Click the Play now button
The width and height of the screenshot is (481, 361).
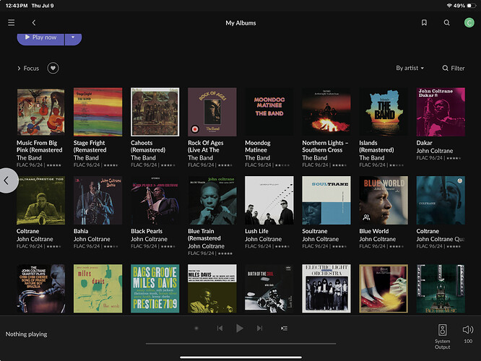point(40,38)
